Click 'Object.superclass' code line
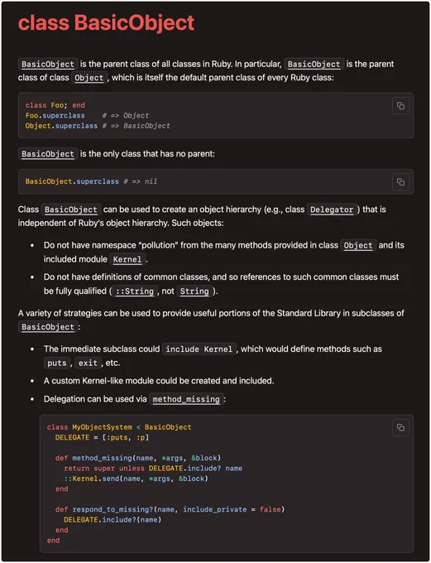Image resolution: width=431 pixels, height=563 pixels. [98, 126]
